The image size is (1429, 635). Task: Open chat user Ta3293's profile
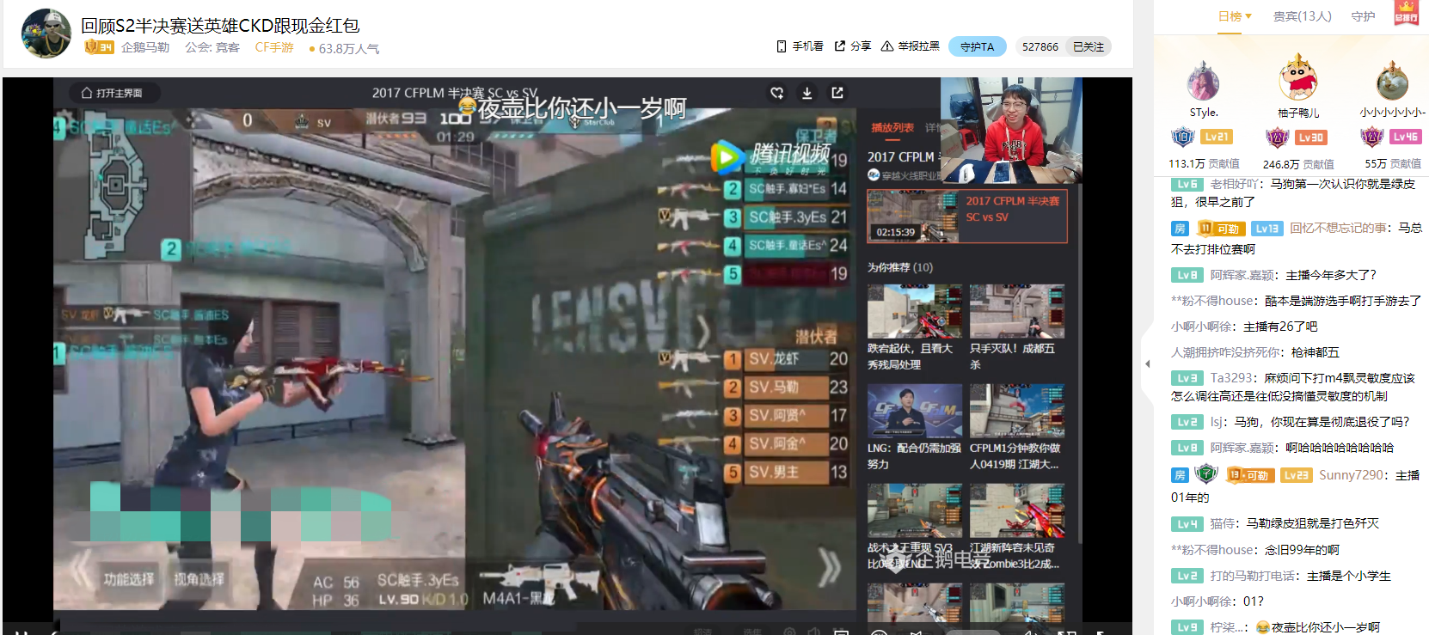[1231, 377]
